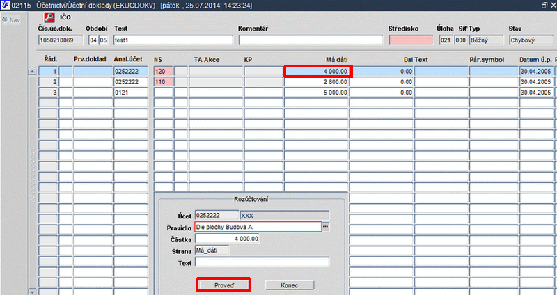Screen dimensions: 557x295
Task: Open the app icon in the title bar
Action: tap(5, 6)
